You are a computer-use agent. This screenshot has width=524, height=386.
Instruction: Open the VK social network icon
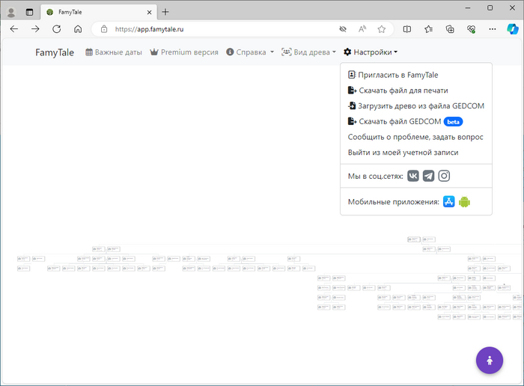click(x=413, y=176)
